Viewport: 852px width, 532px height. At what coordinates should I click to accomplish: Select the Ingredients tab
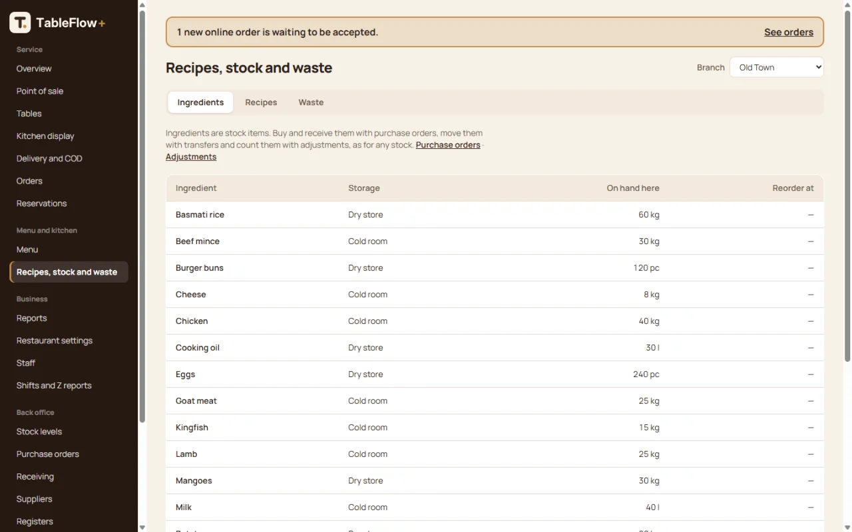200,102
